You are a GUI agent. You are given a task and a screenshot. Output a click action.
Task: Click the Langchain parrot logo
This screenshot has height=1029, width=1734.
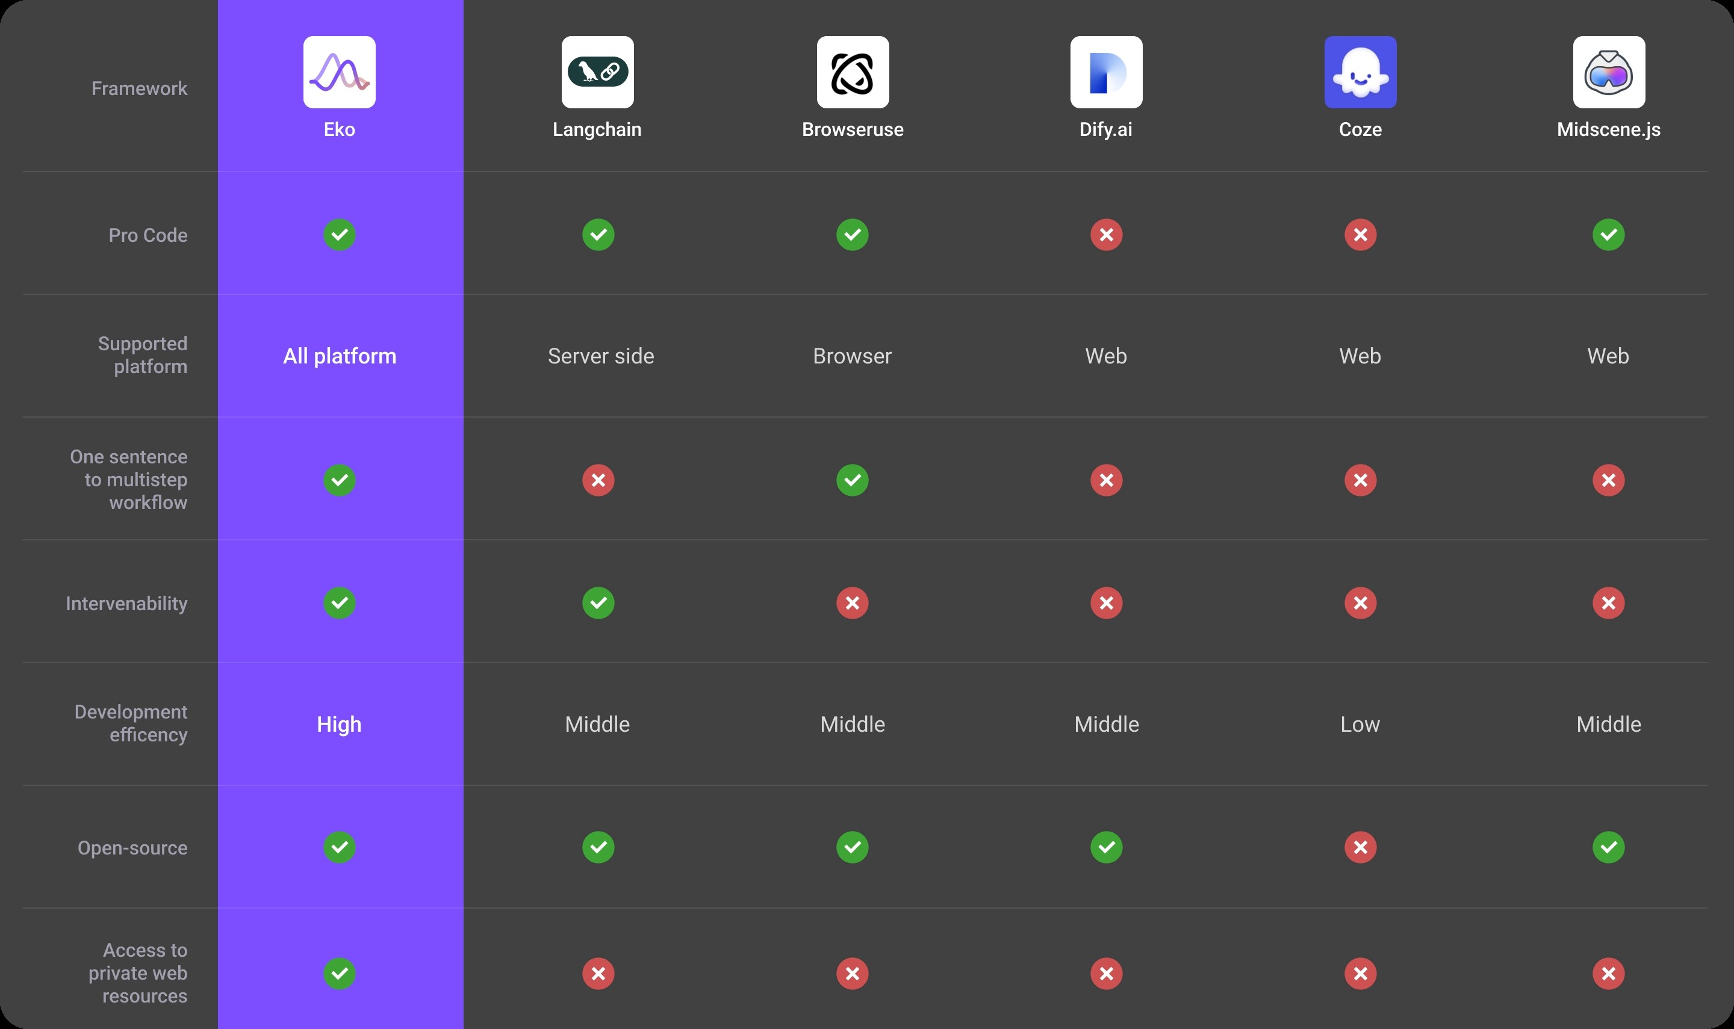pos(597,72)
